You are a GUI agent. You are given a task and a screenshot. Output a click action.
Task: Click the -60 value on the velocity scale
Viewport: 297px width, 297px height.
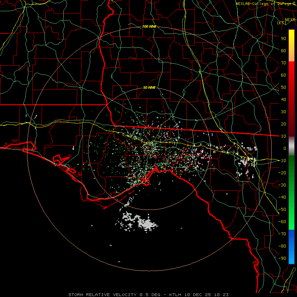pos(282,222)
